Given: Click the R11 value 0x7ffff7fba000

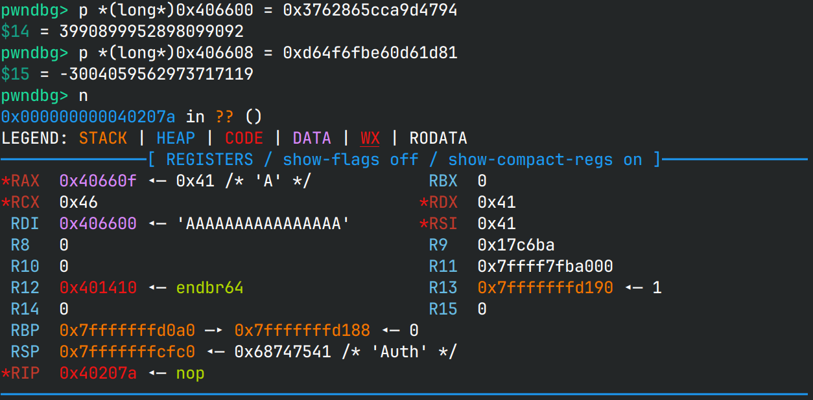Looking at the screenshot, I should (545, 266).
